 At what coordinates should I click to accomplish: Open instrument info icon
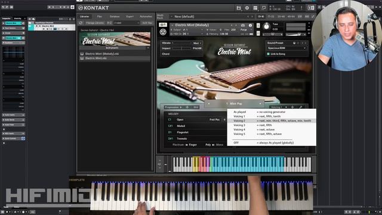[x=250, y=25]
